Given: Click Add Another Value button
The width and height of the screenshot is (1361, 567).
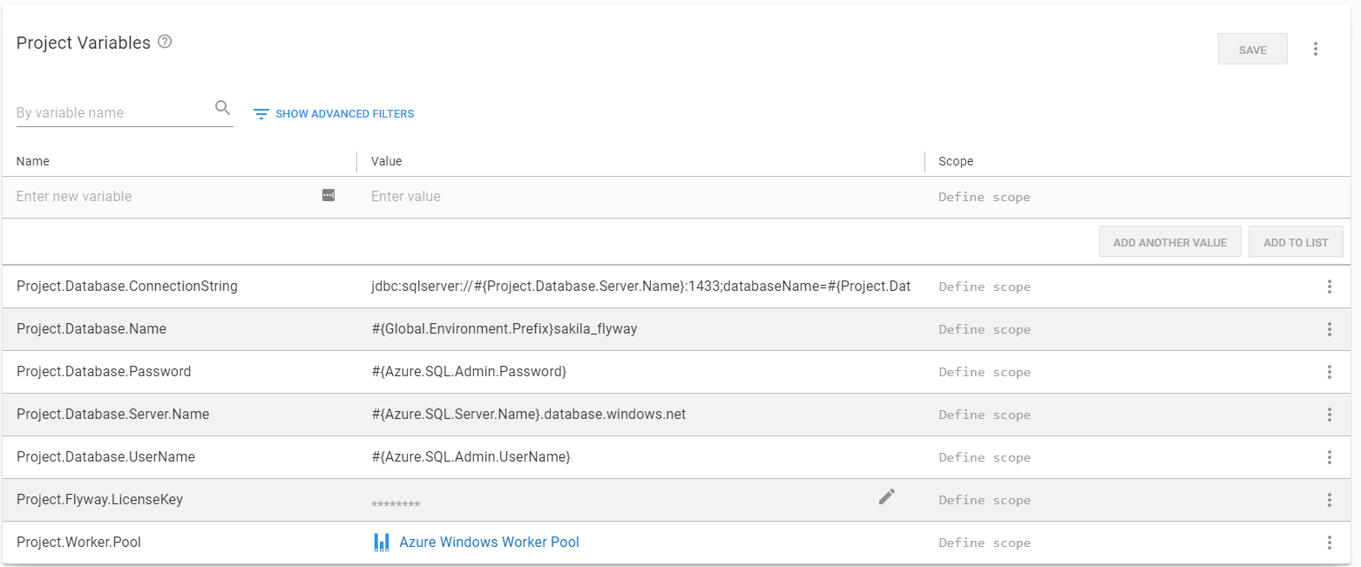Looking at the screenshot, I should (x=1170, y=242).
